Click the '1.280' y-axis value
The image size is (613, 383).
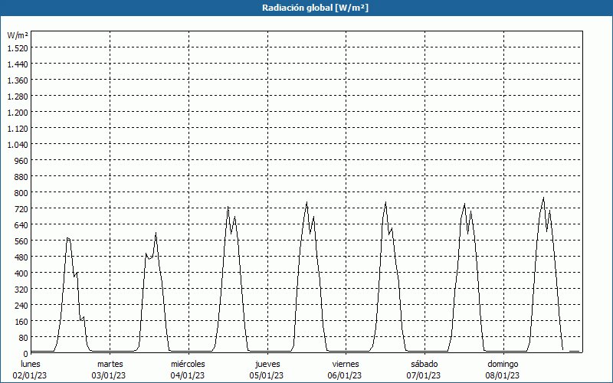pyautogui.click(x=18, y=97)
